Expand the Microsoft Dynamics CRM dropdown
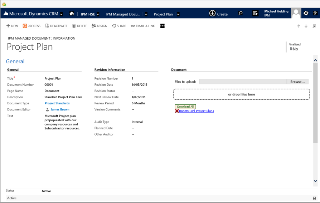Image resolution: width=320 pixels, height=203 pixels. (61, 14)
